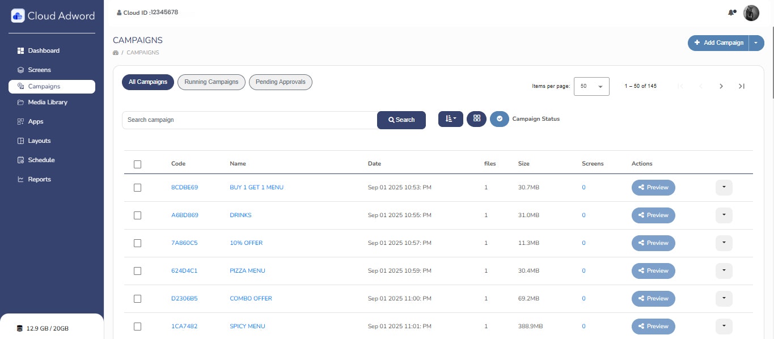Viewport: 774px width, 339px height.
Task: View the Reports section
Action: (39, 179)
